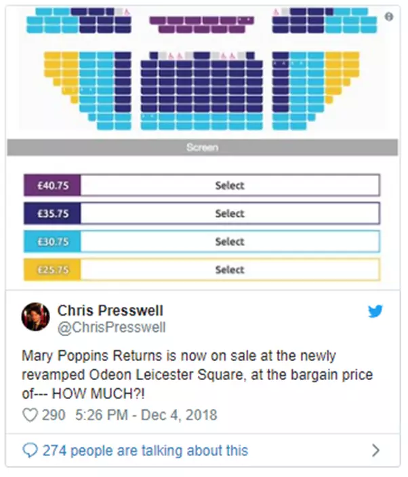Click the purple £40.75 price swatch
The image size is (408, 477).
click(x=52, y=185)
